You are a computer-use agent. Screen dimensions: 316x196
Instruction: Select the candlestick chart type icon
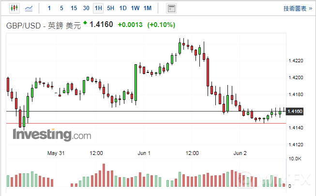click(14, 8)
